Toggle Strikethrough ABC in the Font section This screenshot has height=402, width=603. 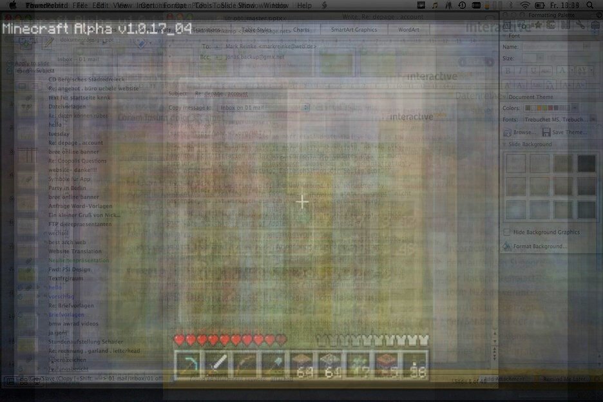click(x=546, y=71)
